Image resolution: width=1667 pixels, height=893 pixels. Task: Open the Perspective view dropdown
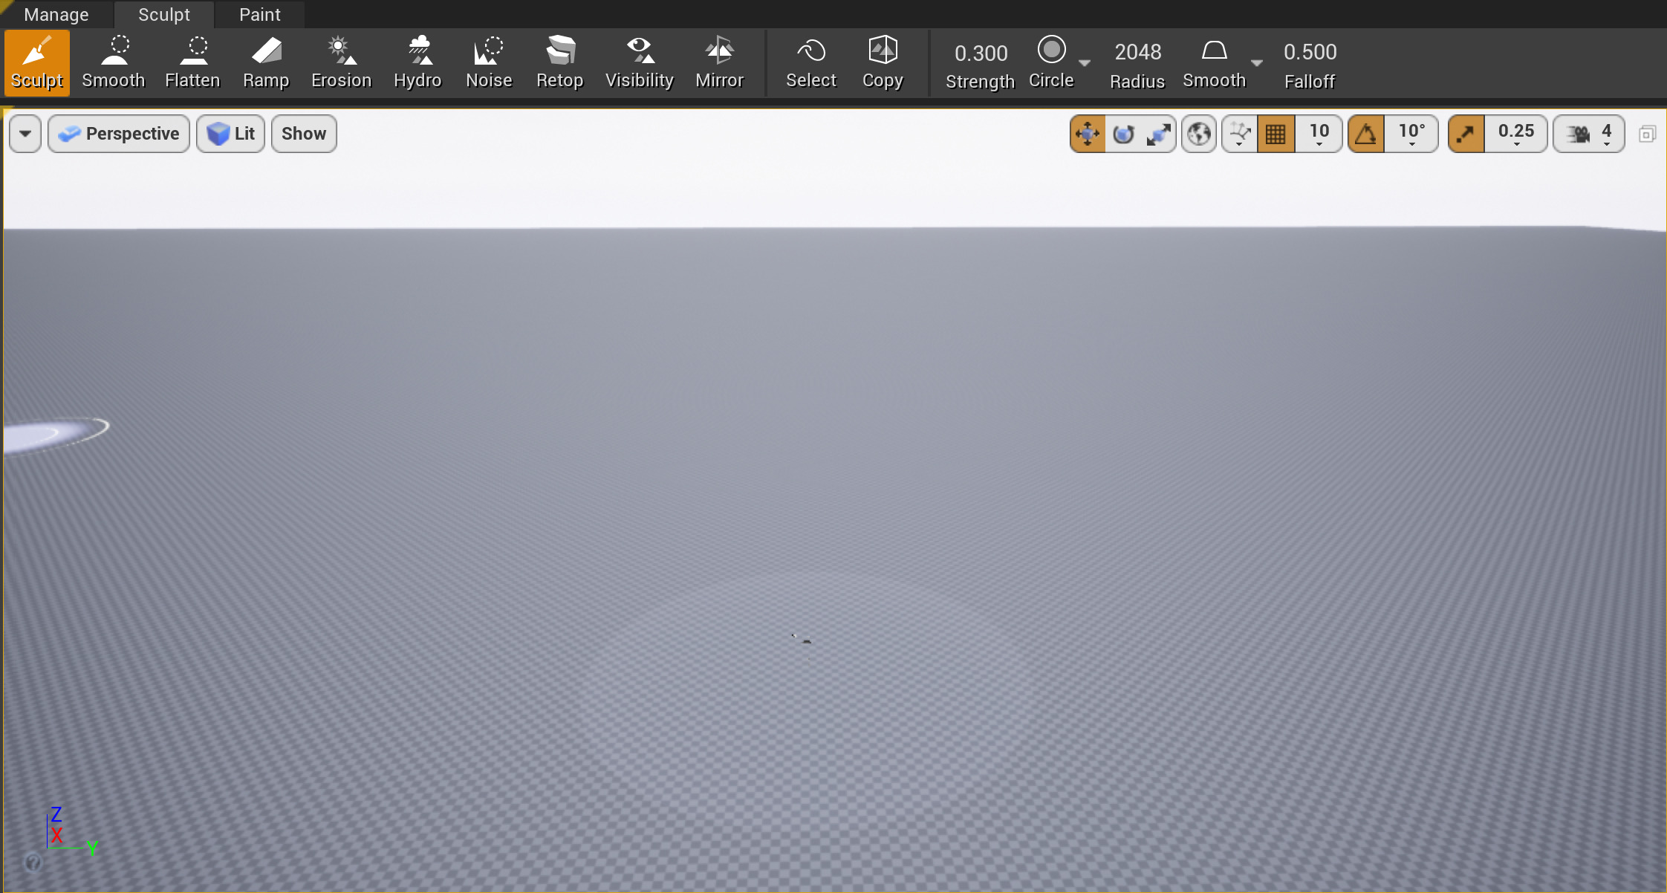[118, 133]
